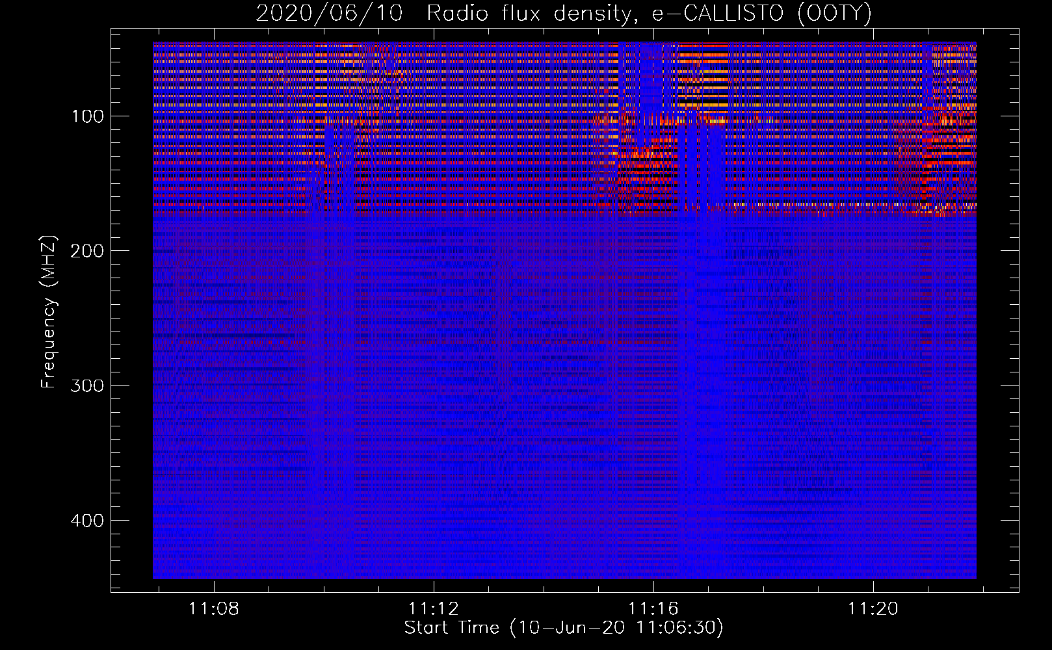Click the 11:12 time tick label
1052x650 pixels.
click(x=434, y=609)
